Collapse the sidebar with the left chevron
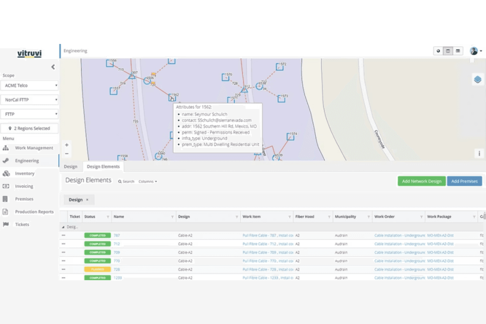 click(x=53, y=67)
